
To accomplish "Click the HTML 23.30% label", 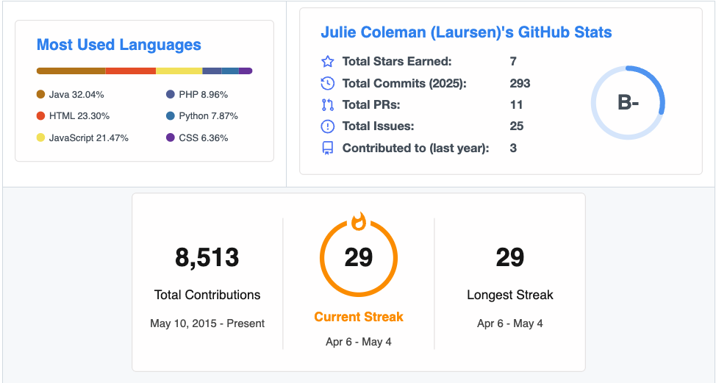I will pyautogui.click(x=79, y=116).
